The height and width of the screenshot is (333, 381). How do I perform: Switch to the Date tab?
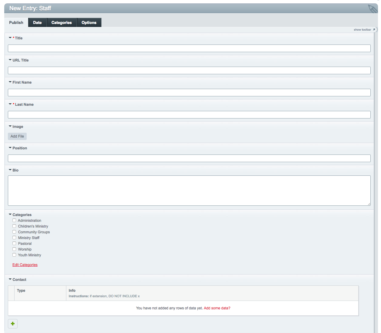pos(37,22)
